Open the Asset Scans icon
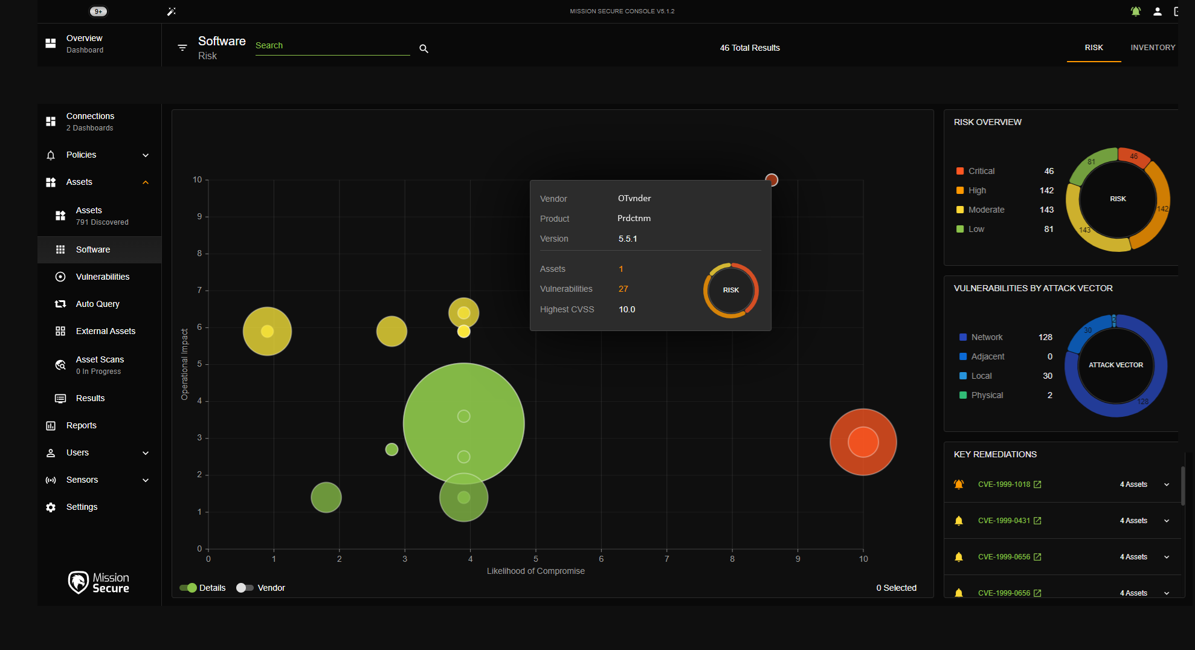The image size is (1195, 650). tap(60, 365)
